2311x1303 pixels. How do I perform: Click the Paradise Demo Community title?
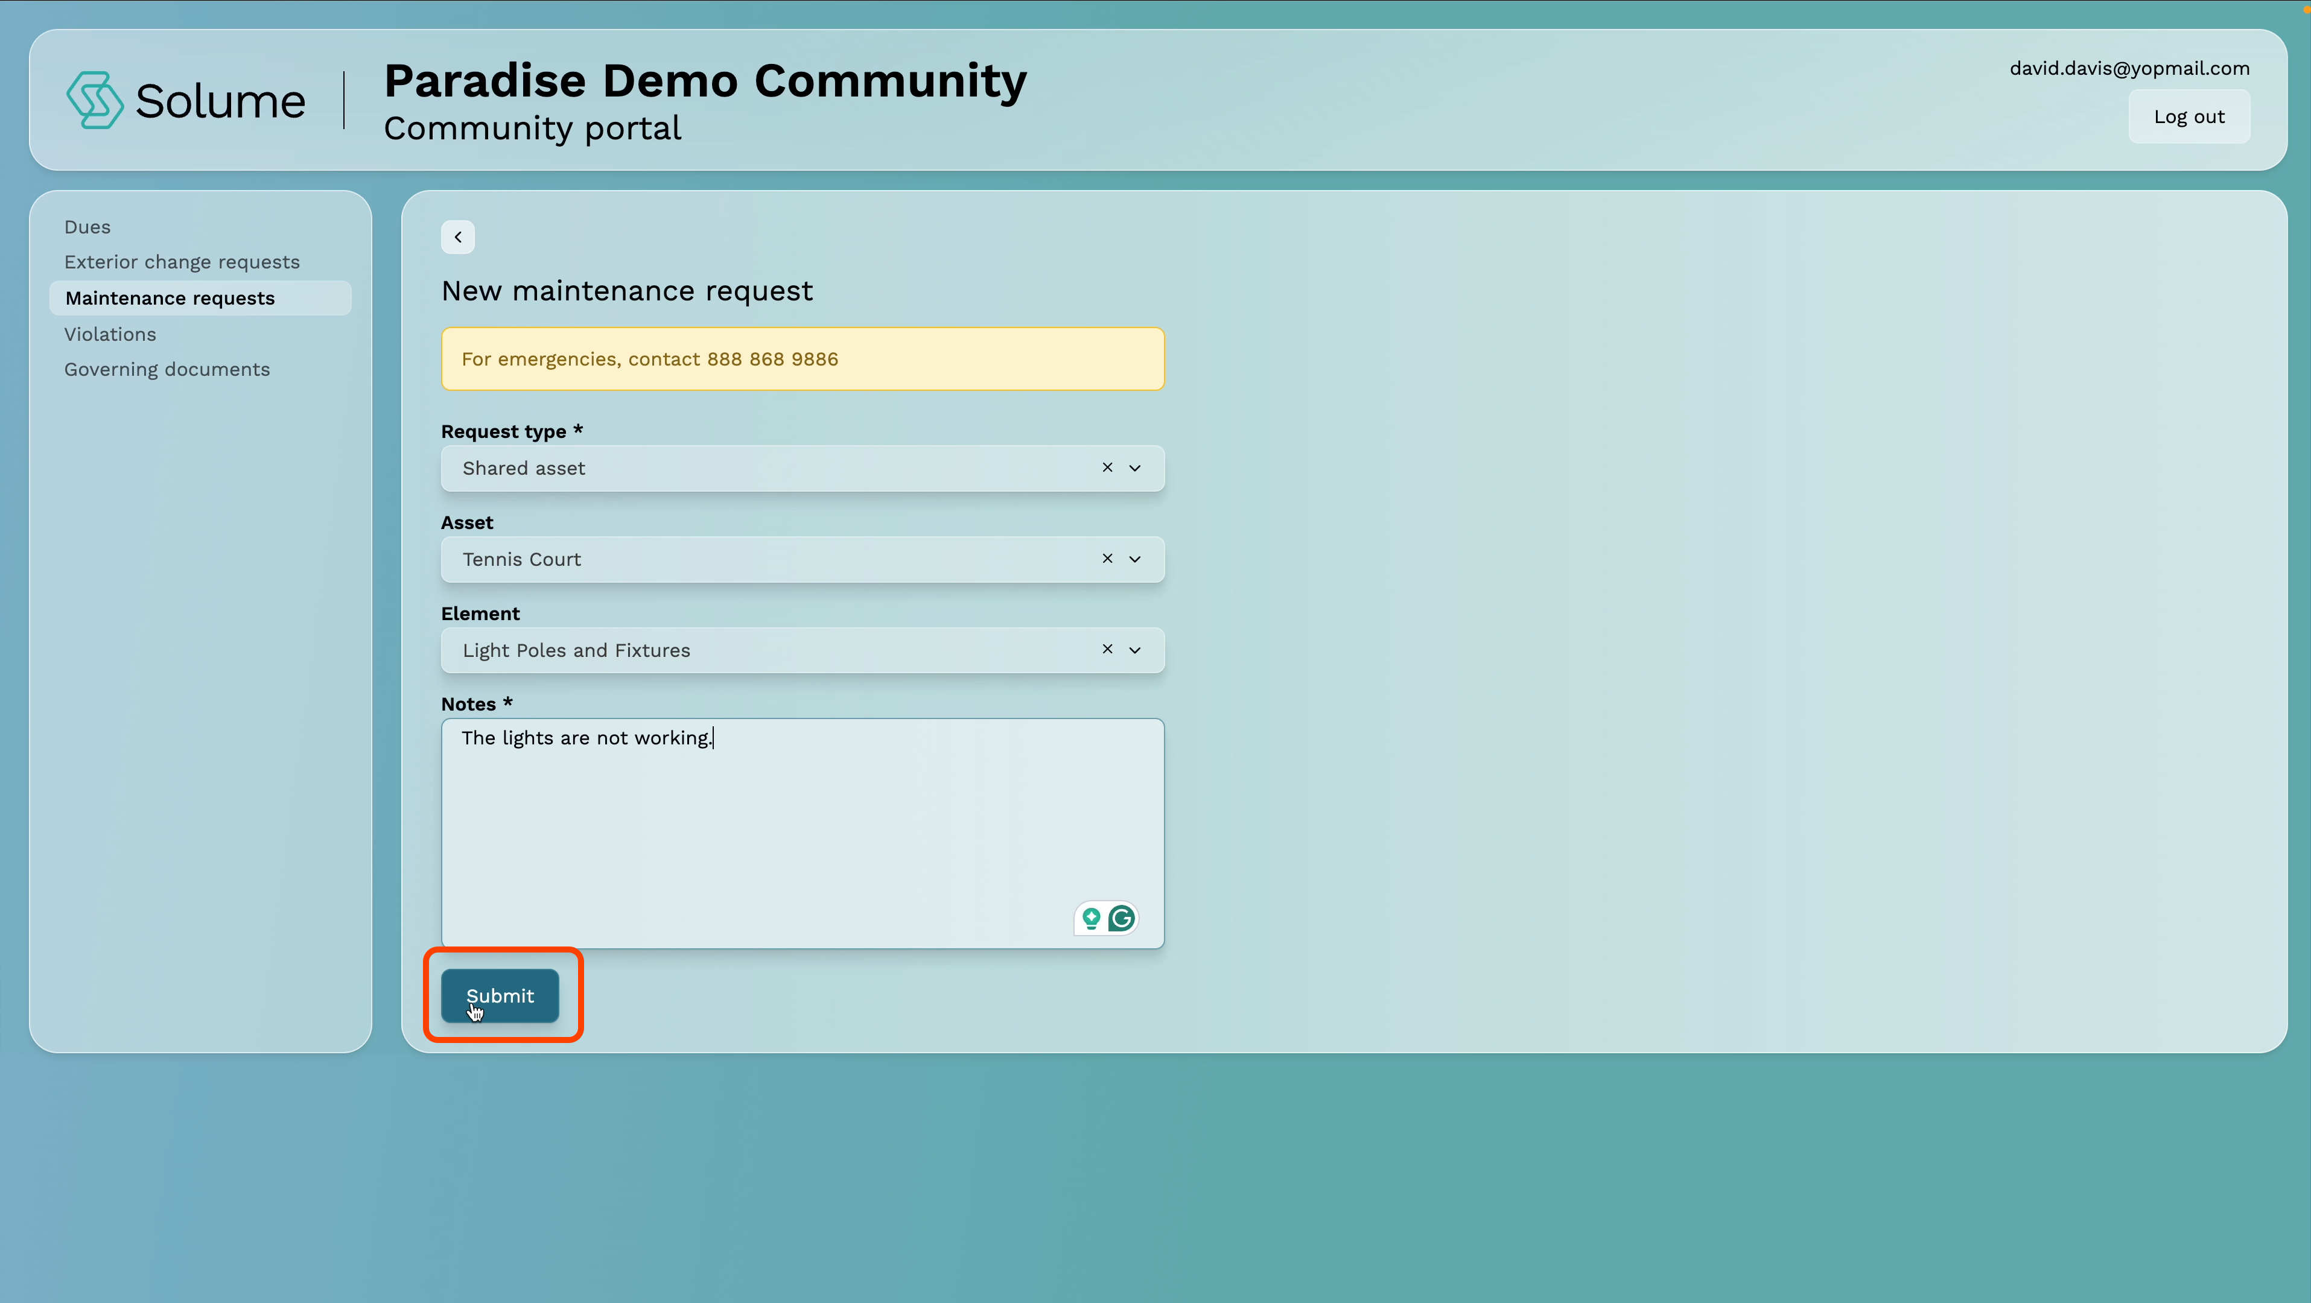pos(705,81)
